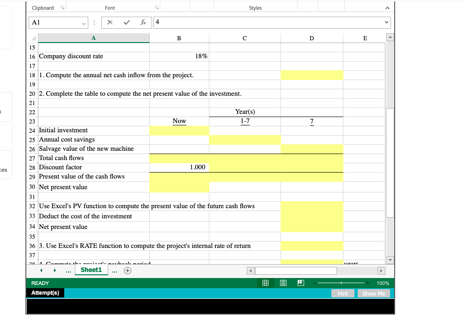Select Page Break Preview icon in status bar
Screen dimensions: 464x334
point(300,283)
